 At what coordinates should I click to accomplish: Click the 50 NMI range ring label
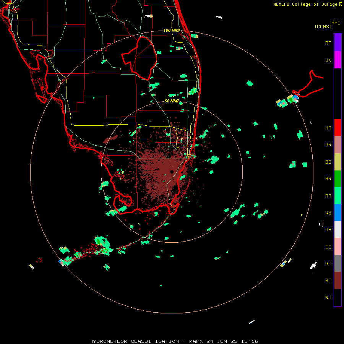172,101
